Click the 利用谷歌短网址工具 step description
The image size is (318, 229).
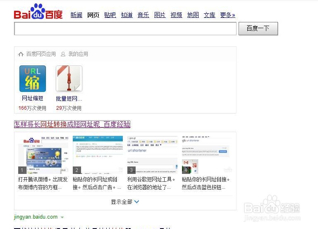click(x=151, y=183)
